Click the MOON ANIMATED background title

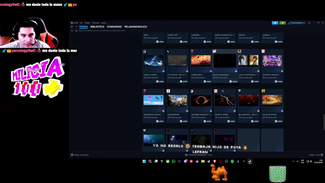click(x=224, y=35)
